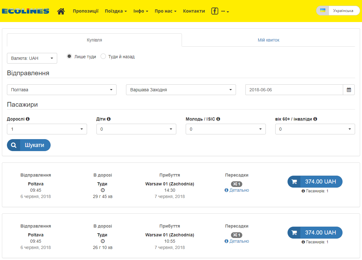Viewport: 362px width, 260px height.
Task: Open the Валюта: UAH currency dropdown
Action: click(32, 58)
